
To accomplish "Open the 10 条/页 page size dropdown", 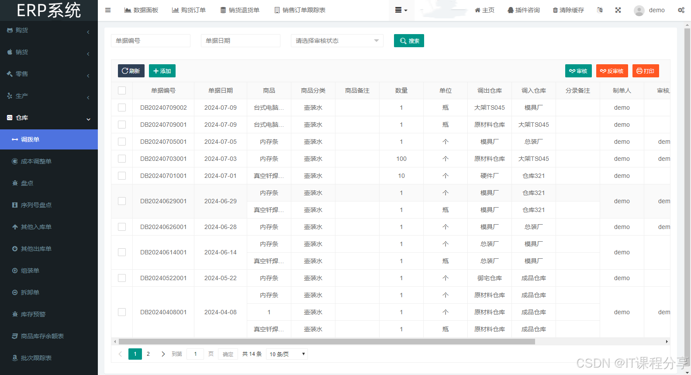I will [287, 354].
